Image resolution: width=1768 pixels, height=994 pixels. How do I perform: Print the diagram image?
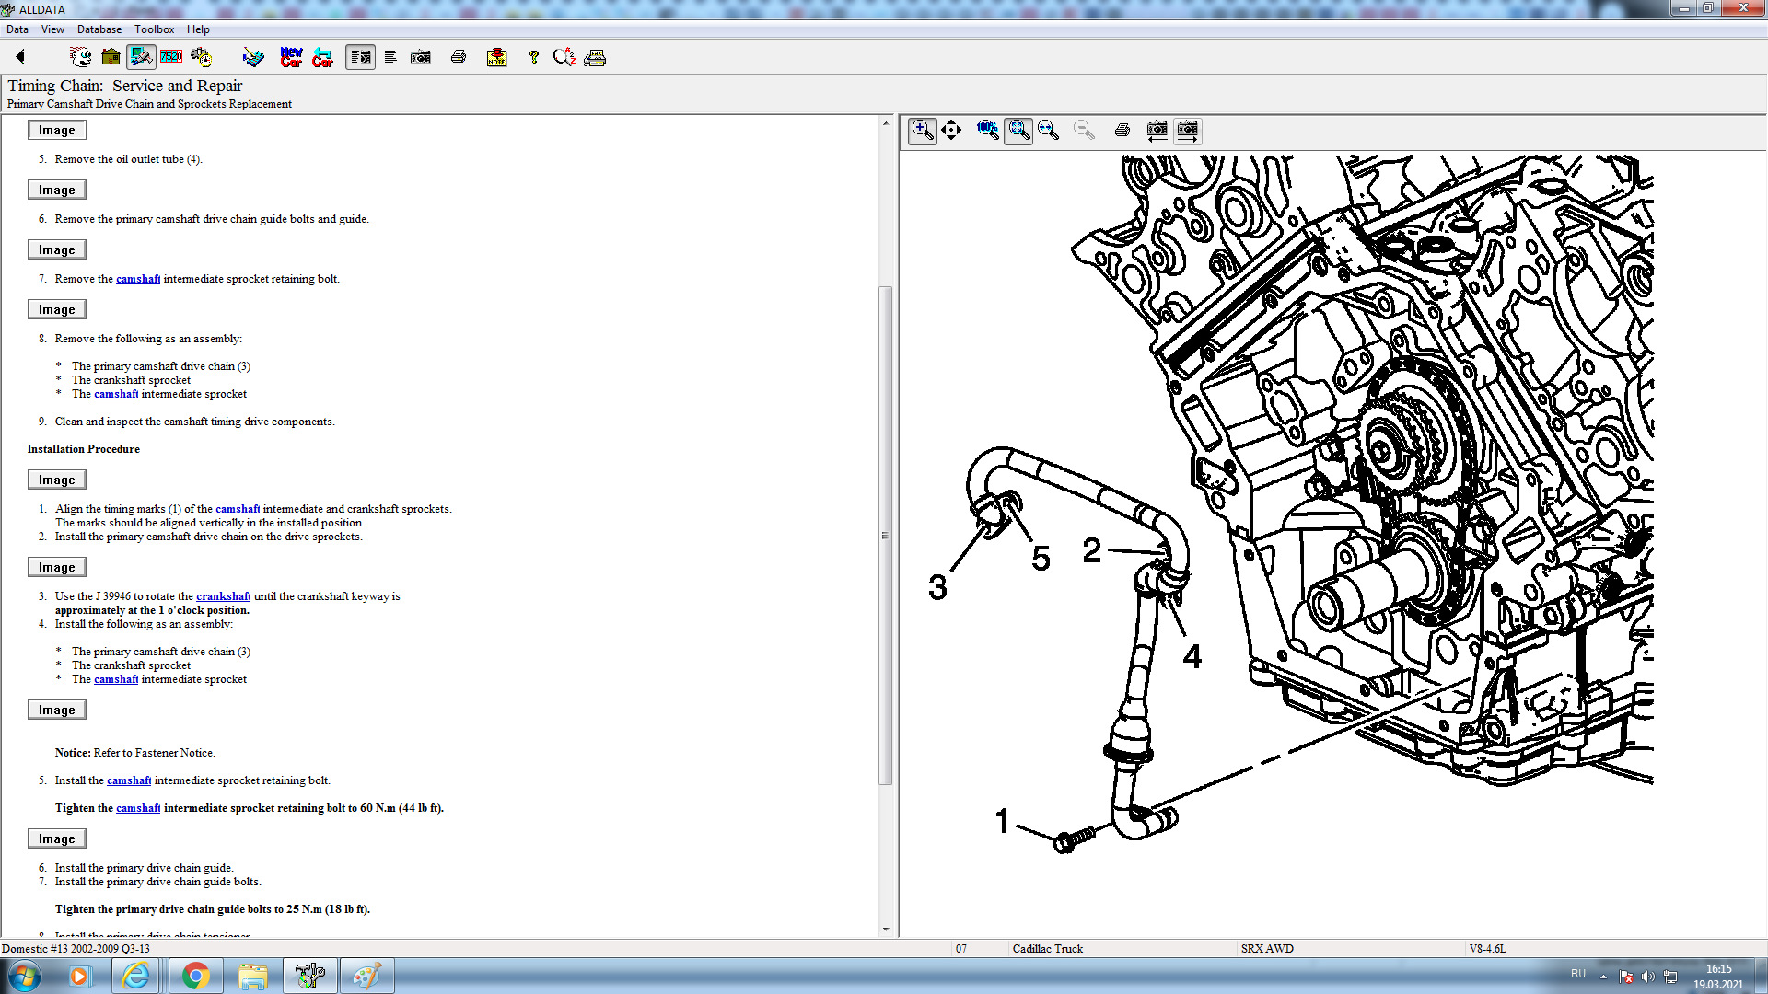point(1122,130)
